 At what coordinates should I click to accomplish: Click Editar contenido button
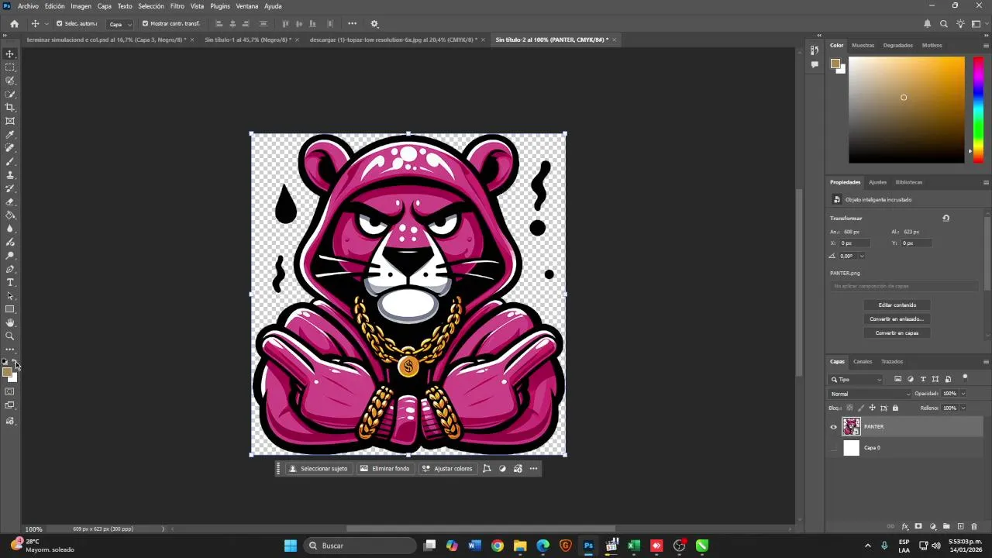(x=897, y=305)
